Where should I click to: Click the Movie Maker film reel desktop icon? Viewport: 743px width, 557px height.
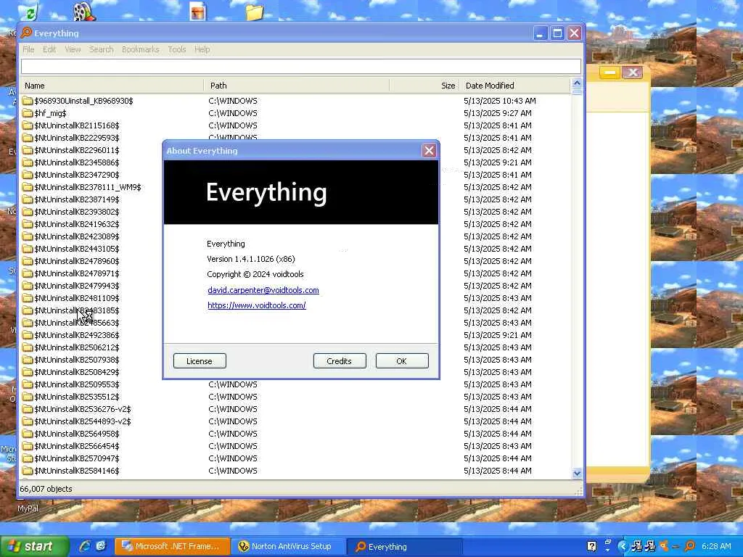click(84, 12)
